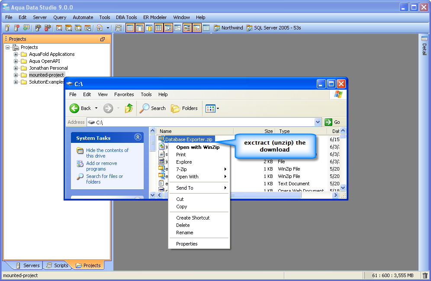Screen dimensions: 431x281
Task: Click the System Tasks pane scrollbar thumb
Action: (x=152, y=142)
